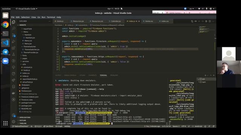Open the database icon in the activity bar
Image resolution: width=241 pixels, height=135 pixels.
(x=14, y=87)
